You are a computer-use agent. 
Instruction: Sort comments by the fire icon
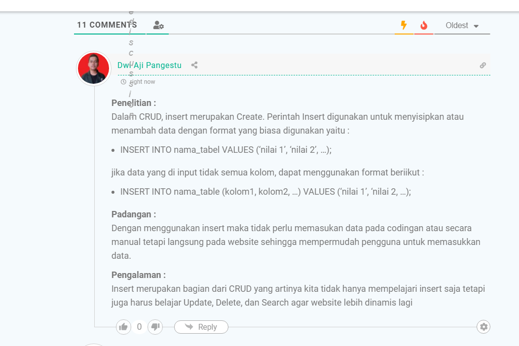(x=424, y=25)
